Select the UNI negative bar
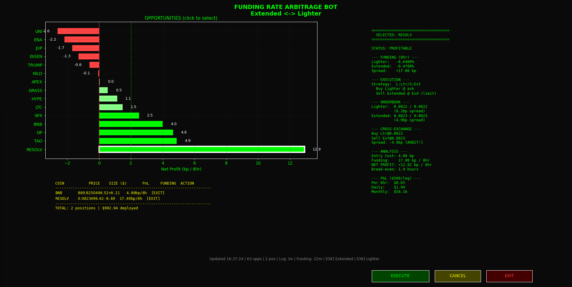572x287 pixels. tap(78, 31)
